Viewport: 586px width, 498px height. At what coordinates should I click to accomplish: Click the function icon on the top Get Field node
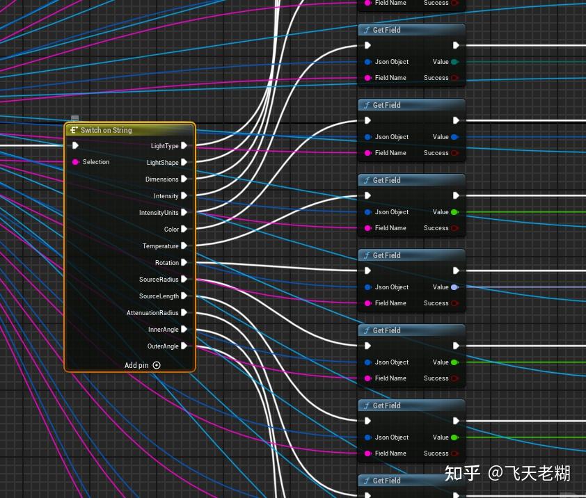point(367,30)
